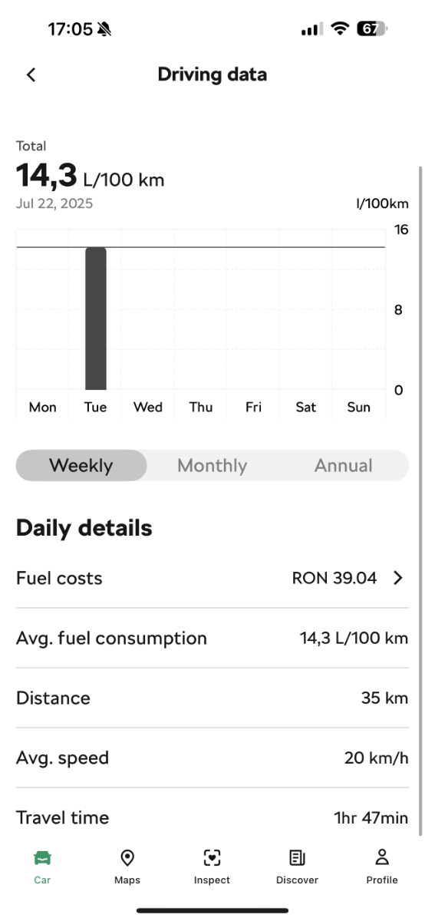The width and height of the screenshot is (425, 921).
Task: Tap the Distance row
Action: click(212, 698)
